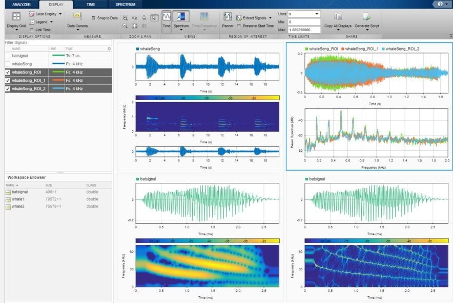Image resolution: width=453 pixels, height=303 pixels.
Task: Expand the Display Grid dropdown arrow
Action: coord(16,30)
